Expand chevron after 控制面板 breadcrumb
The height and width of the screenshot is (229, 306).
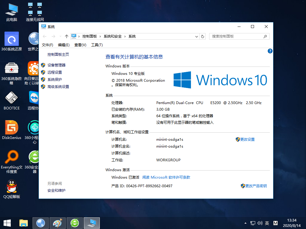100,36
